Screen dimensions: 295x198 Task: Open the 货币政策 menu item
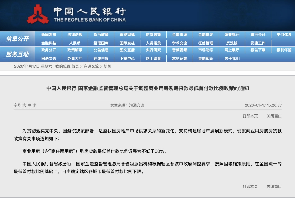tap(101, 35)
